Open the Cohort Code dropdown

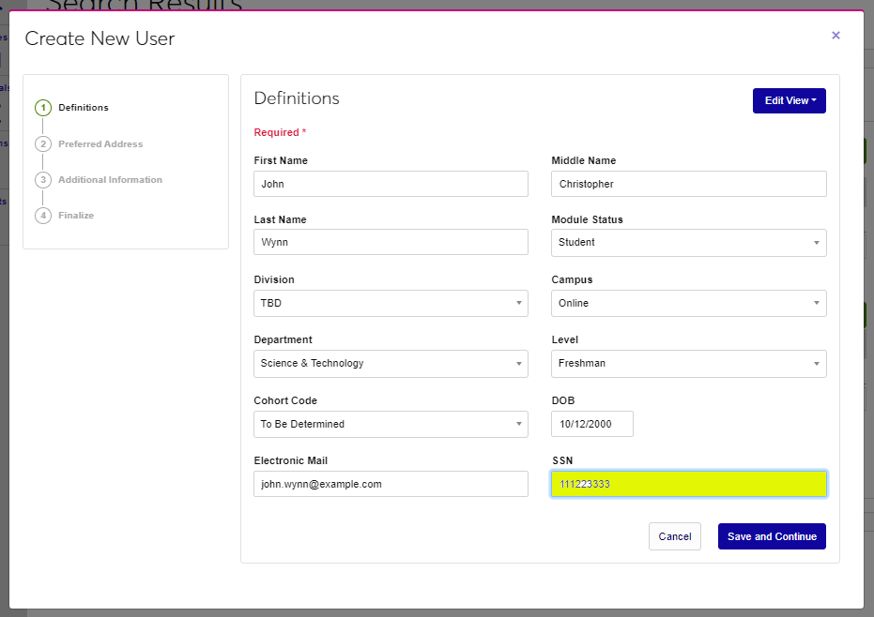pyautogui.click(x=391, y=425)
